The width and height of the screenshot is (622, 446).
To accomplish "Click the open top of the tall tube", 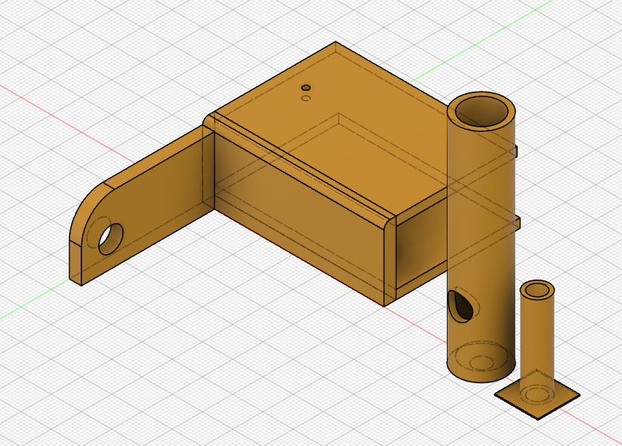I will coord(482,110).
